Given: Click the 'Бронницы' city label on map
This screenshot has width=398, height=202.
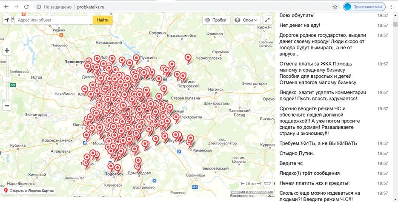Looking at the screenshot, I should pos(195,175).
